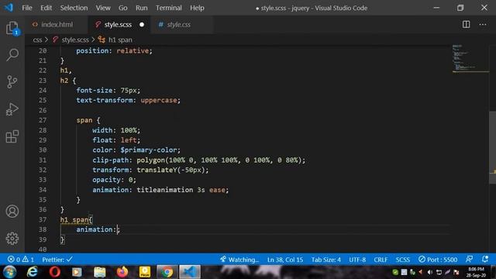Click the VS Code logo icon
Screen dimensions: 496x279
click(x=9, y=7)
